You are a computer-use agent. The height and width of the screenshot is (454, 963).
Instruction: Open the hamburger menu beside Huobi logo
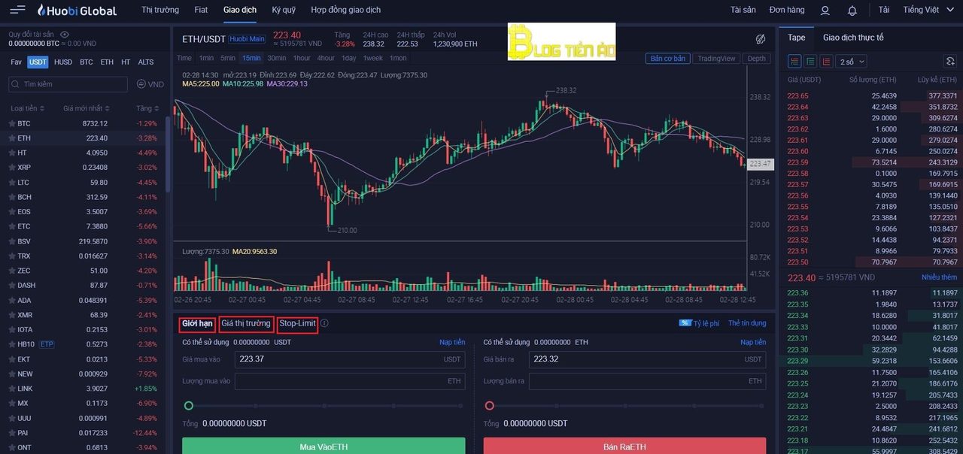click(x=17, y=10)
